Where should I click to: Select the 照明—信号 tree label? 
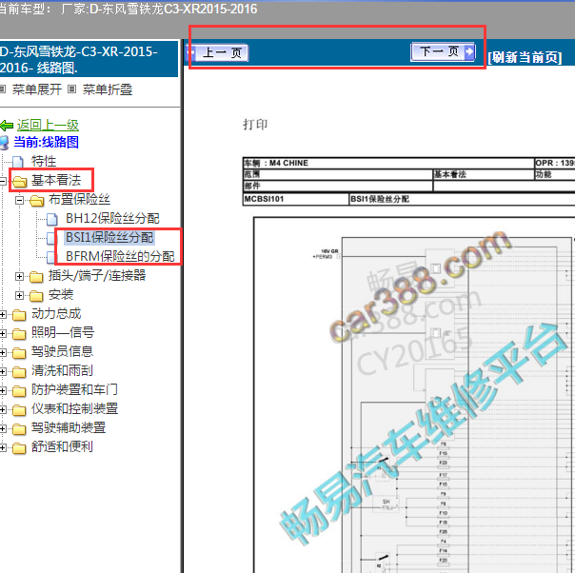click(x=63, y=332)
